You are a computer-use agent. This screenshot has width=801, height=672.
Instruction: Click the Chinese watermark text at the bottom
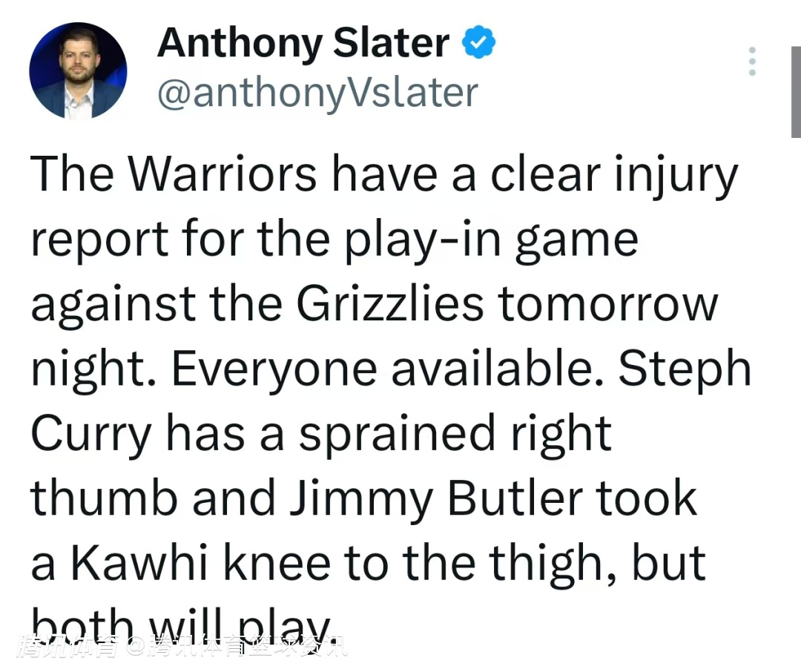(181, 647)
